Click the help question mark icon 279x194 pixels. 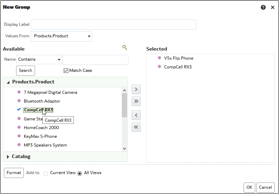coord(263,7)
